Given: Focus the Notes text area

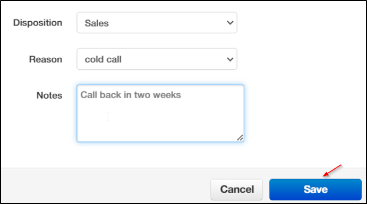Looking at the screenshot, I should click(x=160, y=113).
